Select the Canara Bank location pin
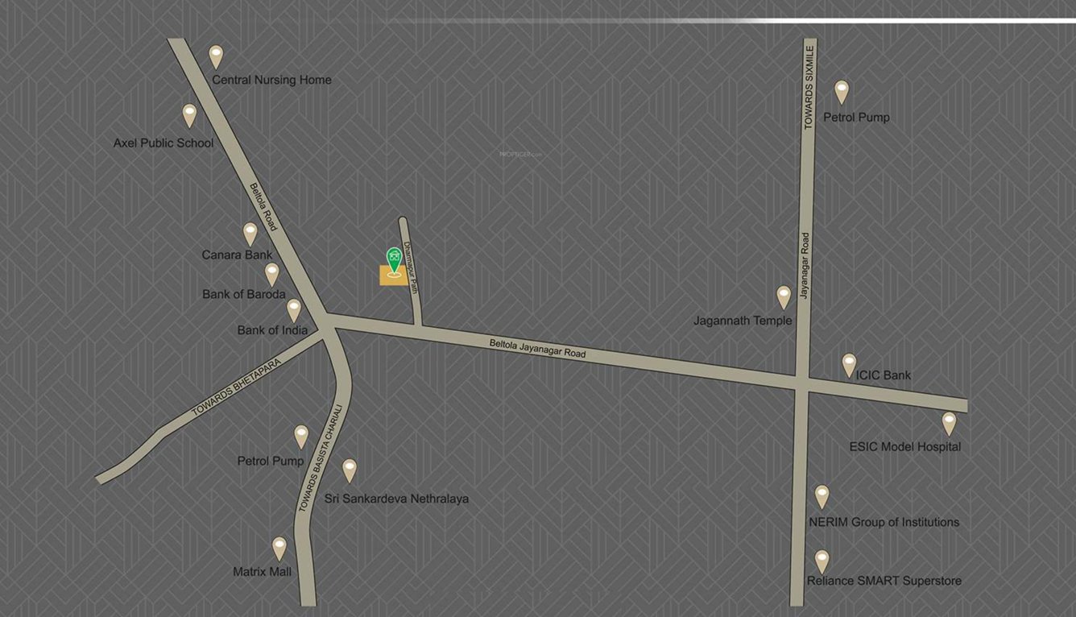 click(250, 232)
